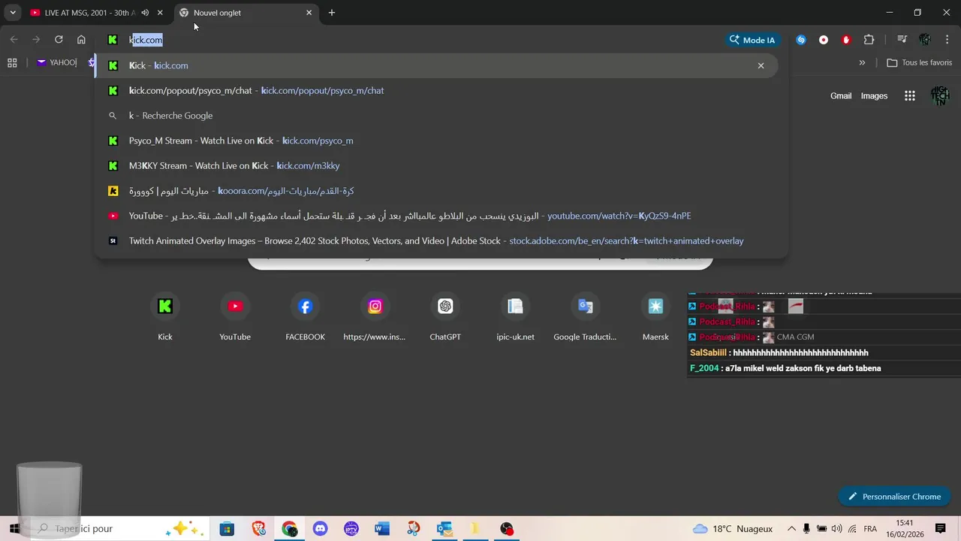Select the 'k - Recherche Google' suggestion
The image size is (961, 541).
click(435, 116)
